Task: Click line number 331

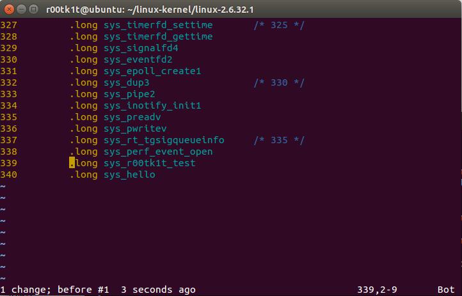Action: (8, 71)
